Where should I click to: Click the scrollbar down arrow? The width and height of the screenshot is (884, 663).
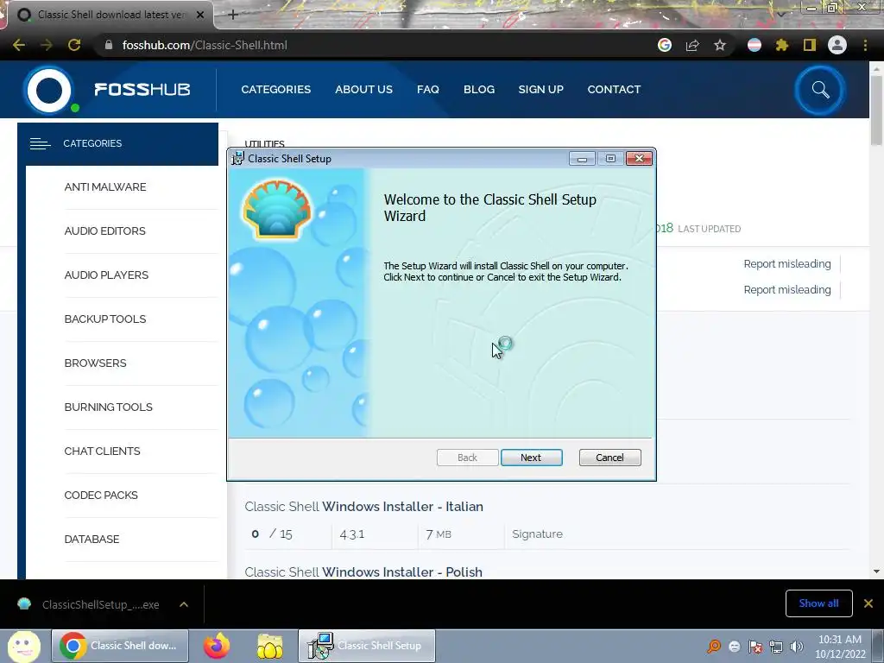coord(876,571)
